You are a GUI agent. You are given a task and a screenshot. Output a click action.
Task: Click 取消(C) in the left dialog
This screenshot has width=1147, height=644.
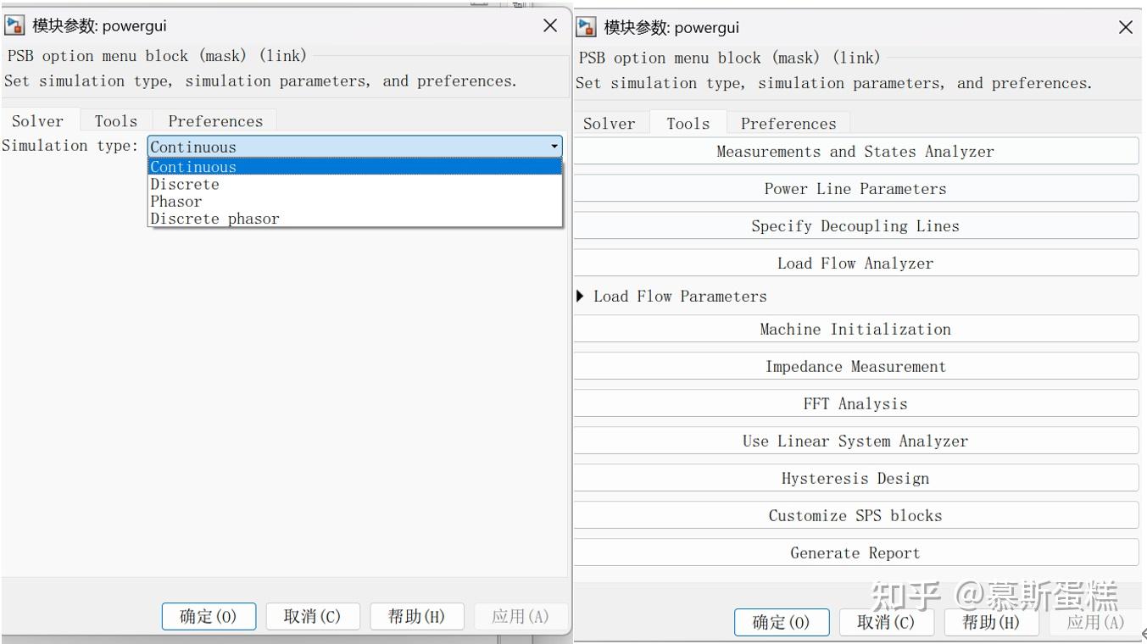pyautogui.click(x=313, y=616)
